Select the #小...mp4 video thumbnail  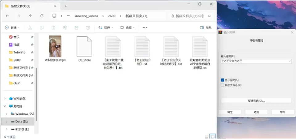tap(55, 46)
